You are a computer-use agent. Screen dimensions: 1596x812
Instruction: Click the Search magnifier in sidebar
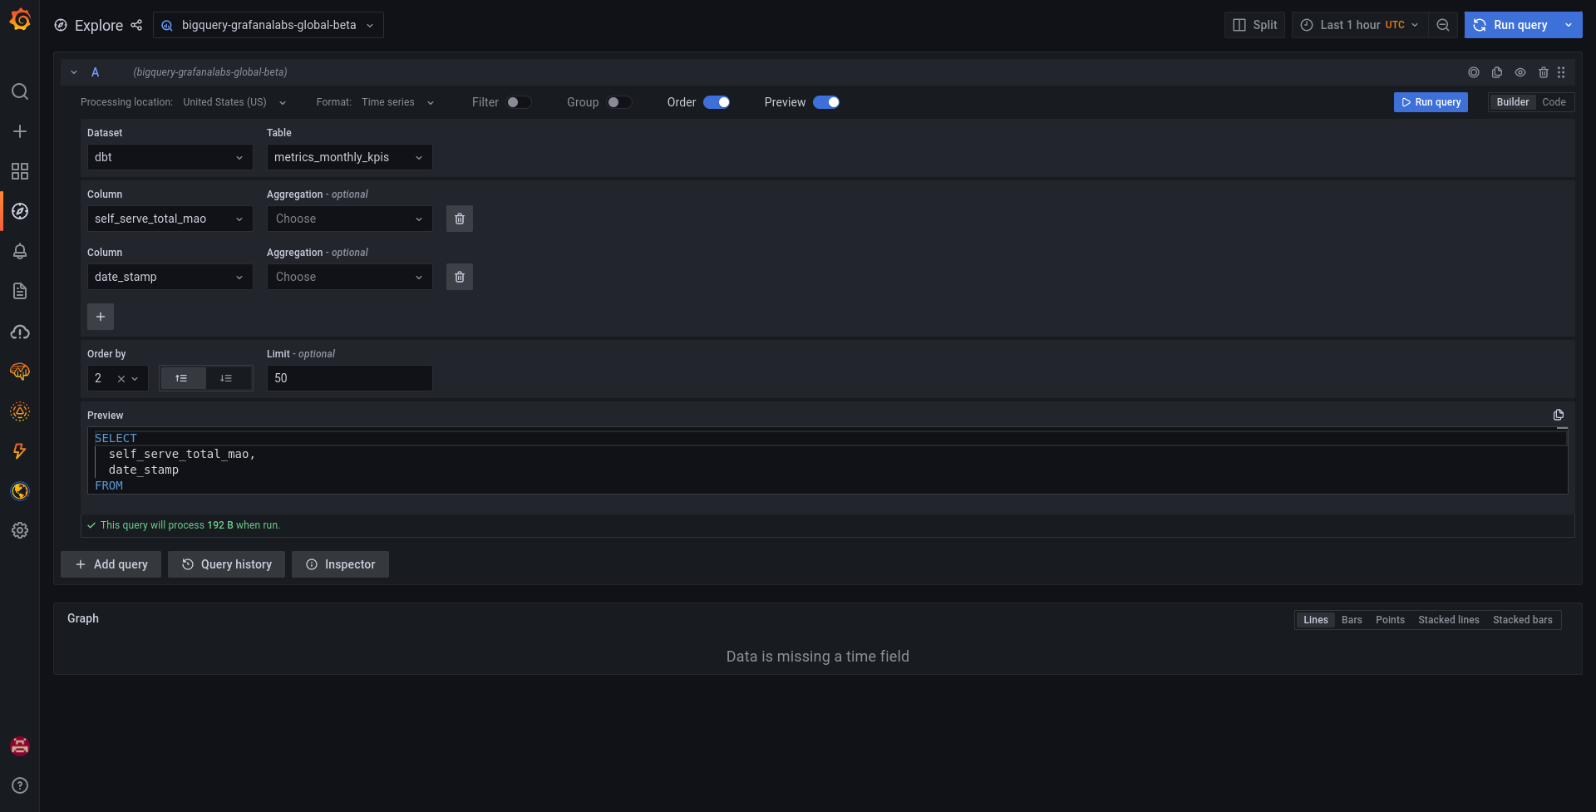[x=20, y=91]
